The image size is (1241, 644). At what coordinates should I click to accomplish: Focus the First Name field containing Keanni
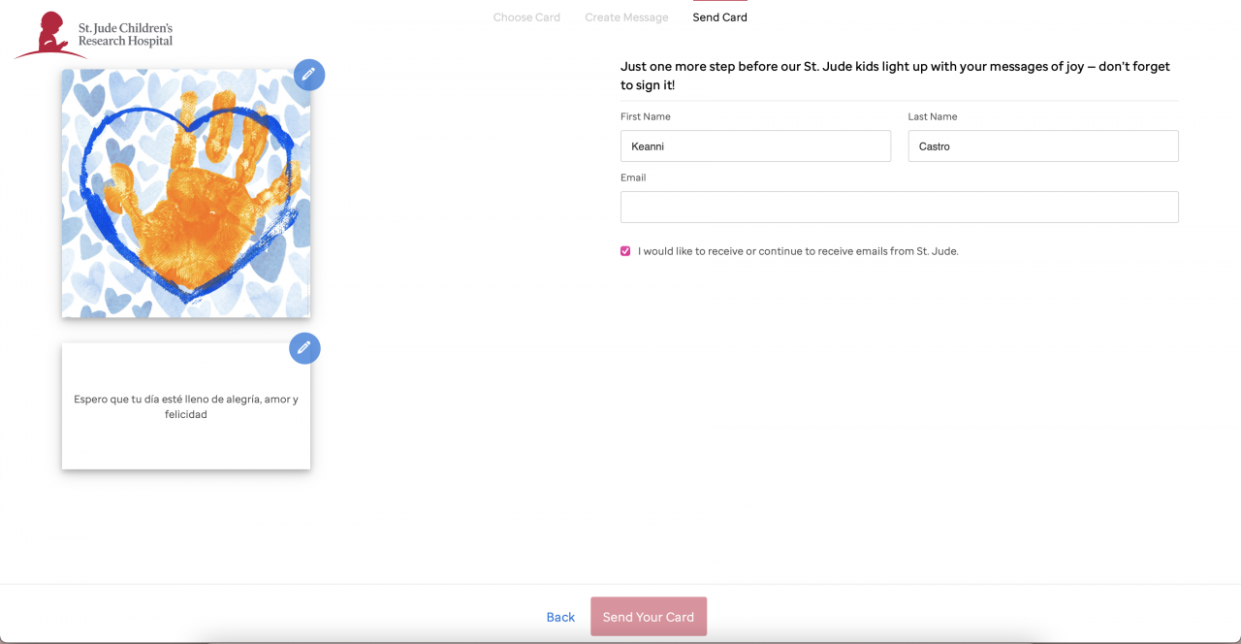755,146
